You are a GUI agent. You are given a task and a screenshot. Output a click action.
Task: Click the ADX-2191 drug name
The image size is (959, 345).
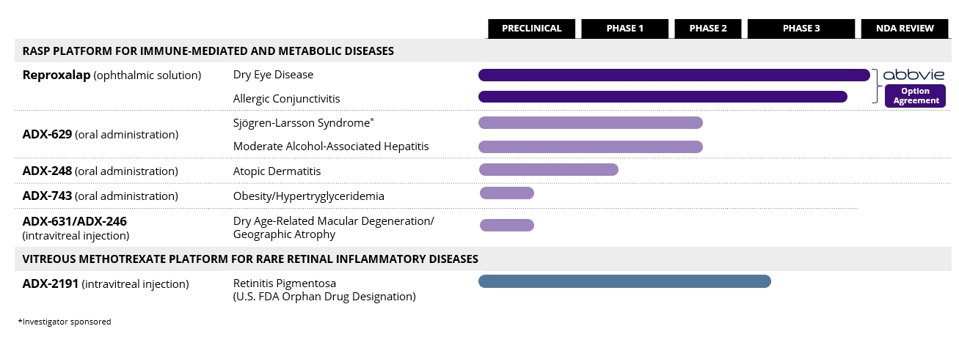tap(51, 283)
